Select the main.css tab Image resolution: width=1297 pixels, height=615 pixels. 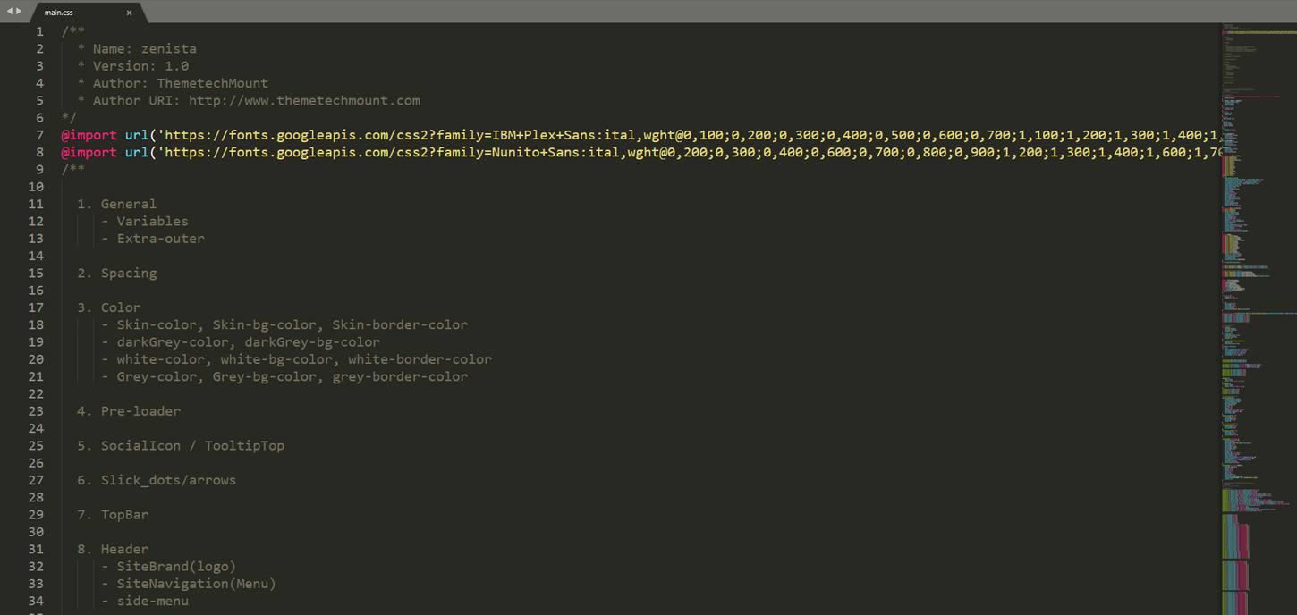coord(88,13)
